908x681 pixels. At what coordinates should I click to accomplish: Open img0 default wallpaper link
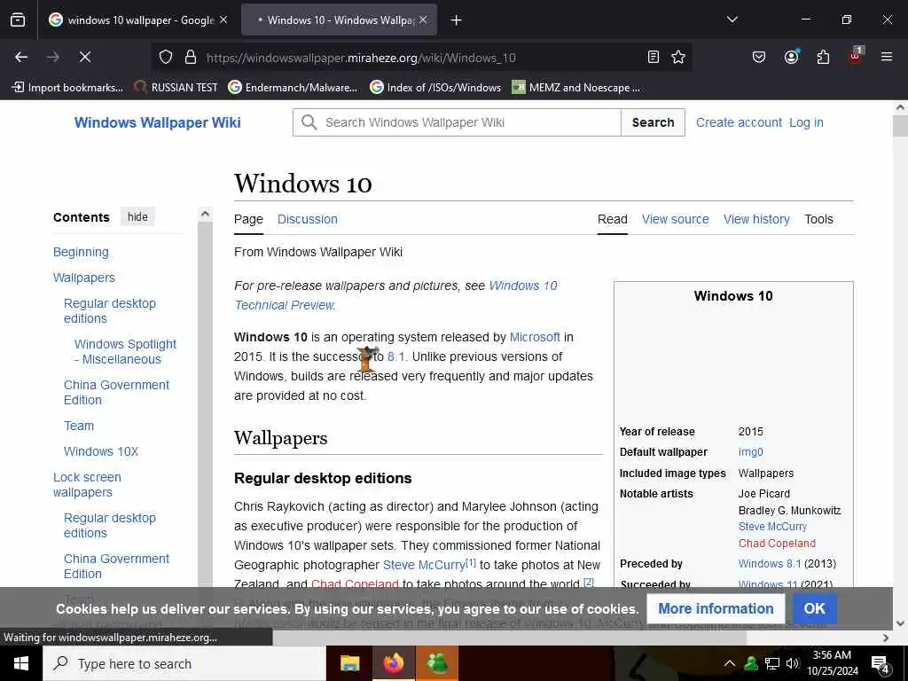750,452
